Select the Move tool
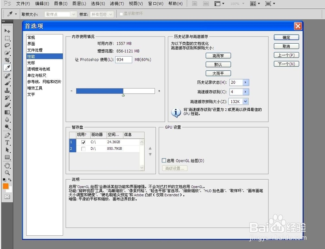 point(7,31)
